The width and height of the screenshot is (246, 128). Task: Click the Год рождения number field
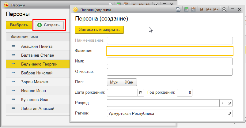[x=184, y=92]
